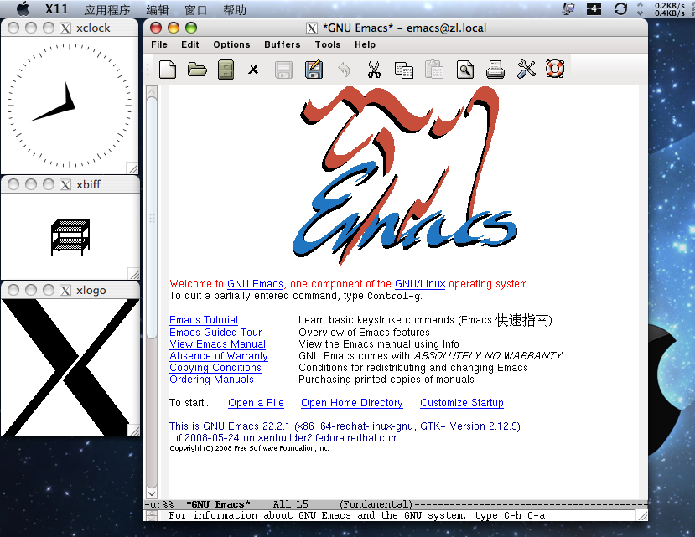The height and width of the screenshot is (537, 695).
Task: Open the X11 application menu
Action: (56, 9)
